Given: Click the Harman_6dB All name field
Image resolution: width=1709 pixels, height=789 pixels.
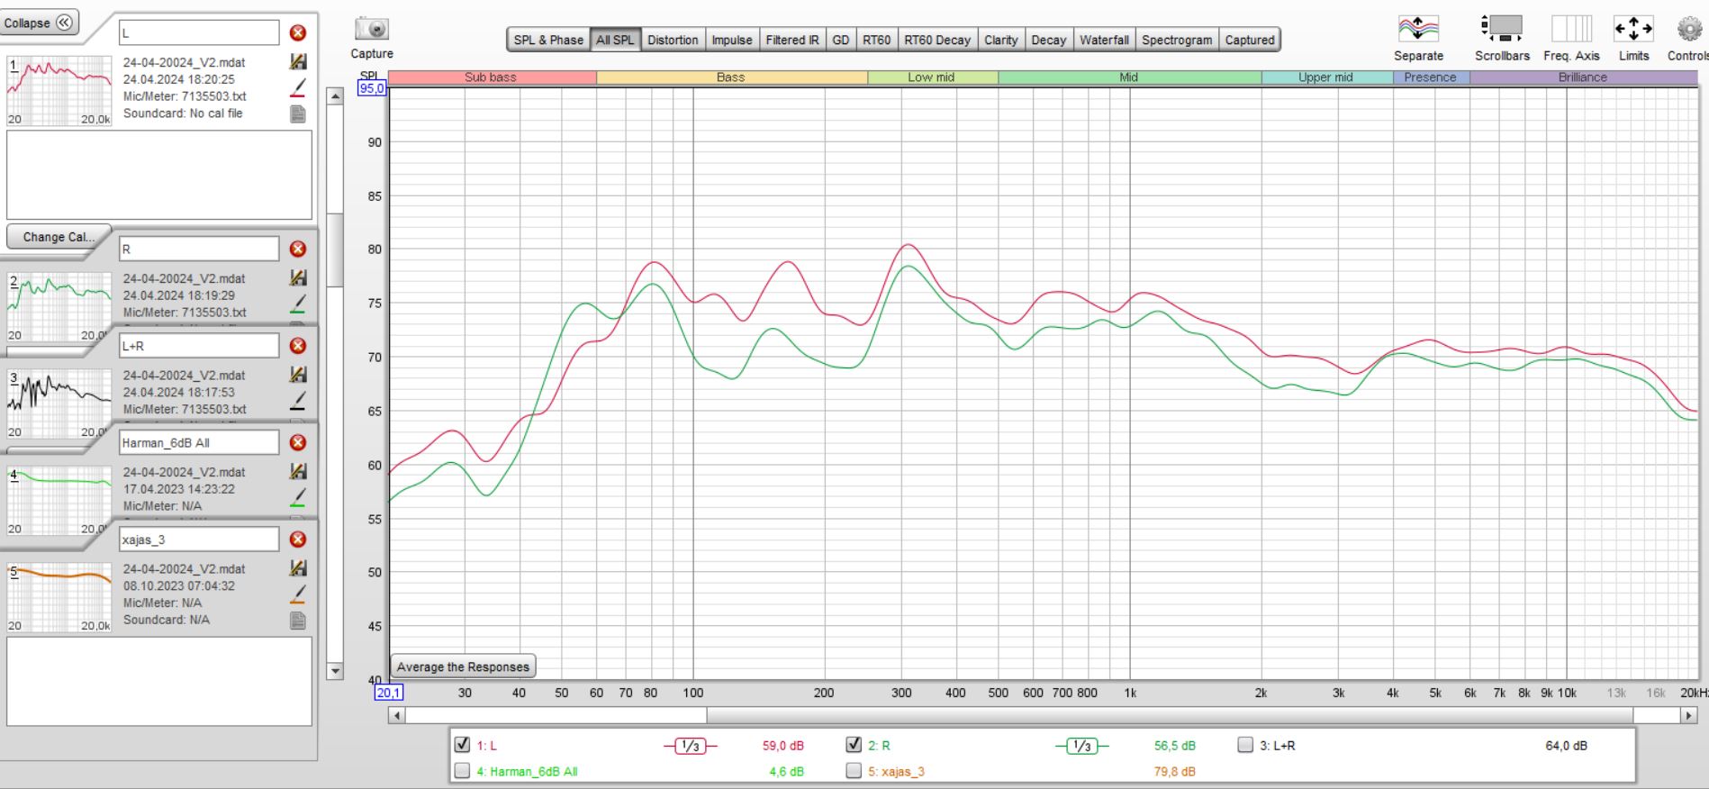Looking at the screenshot, I should click(199, 442).
